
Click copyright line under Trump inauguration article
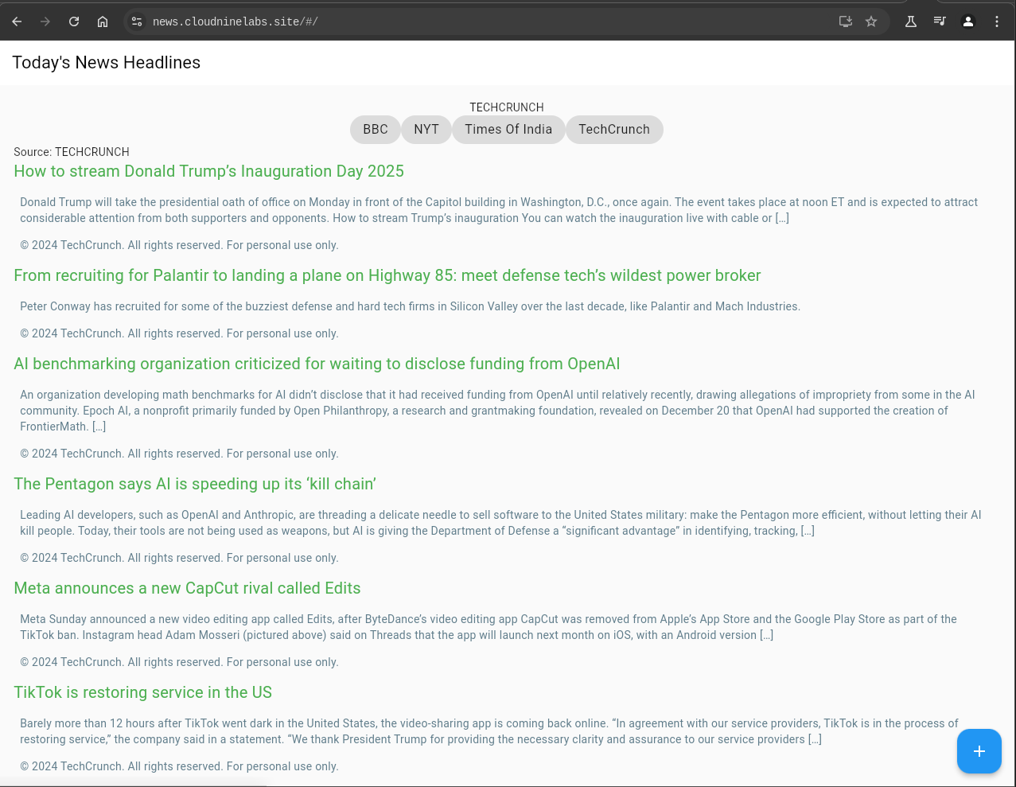(179, 245)
